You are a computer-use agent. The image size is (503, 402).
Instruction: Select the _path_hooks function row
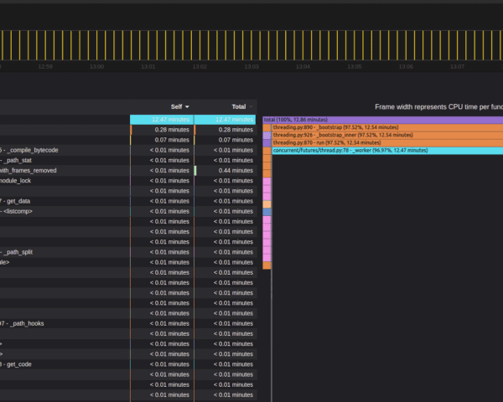click(29, 323)
